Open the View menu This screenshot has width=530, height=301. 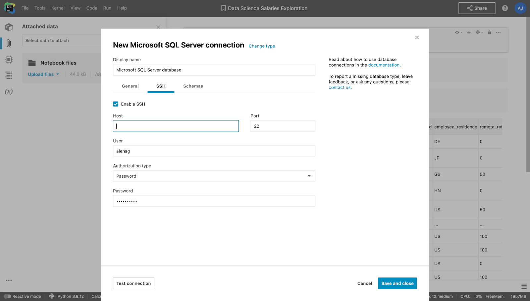point(76,8)
